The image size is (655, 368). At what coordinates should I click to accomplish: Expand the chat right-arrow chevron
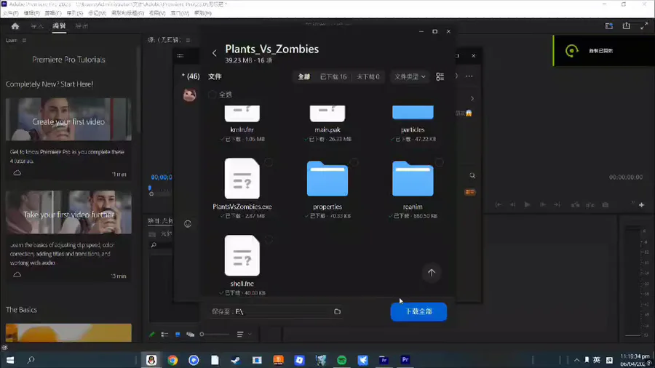tap(472, 99)
